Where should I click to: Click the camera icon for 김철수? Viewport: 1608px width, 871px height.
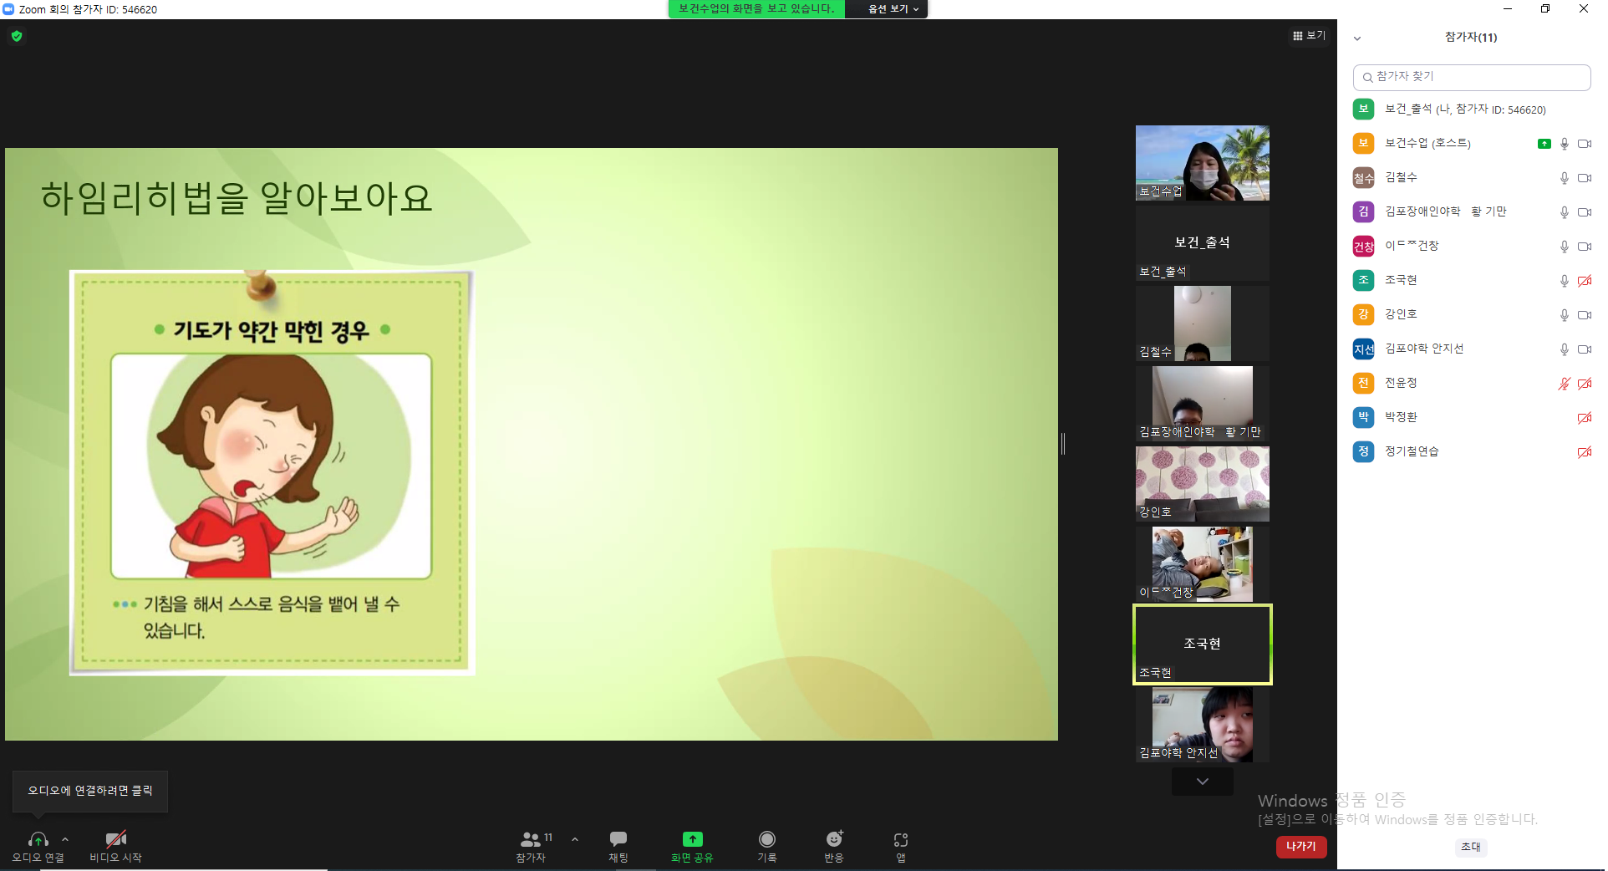click(1585, 178)
